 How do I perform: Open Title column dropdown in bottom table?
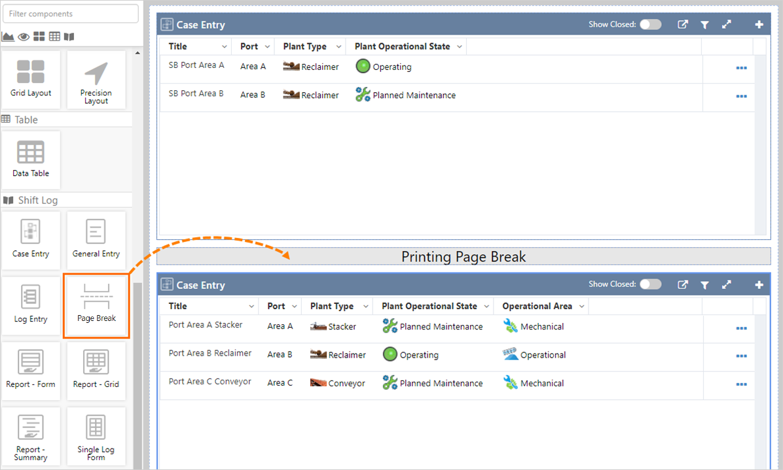[x=251, y=307]
